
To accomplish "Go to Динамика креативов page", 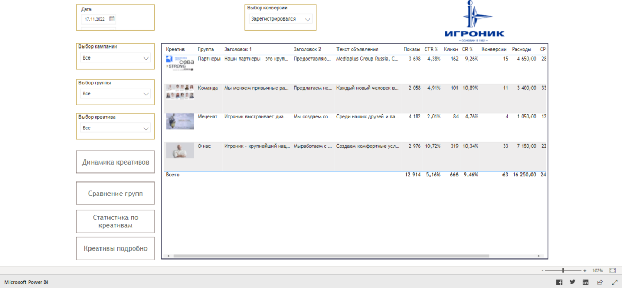I will [x=115, y=162].
